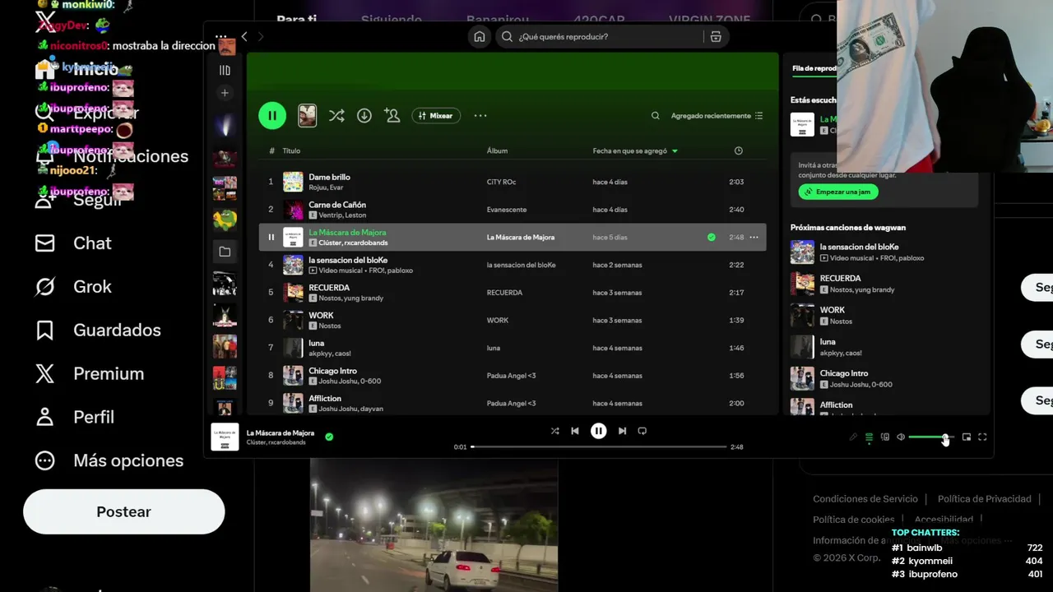Toggle the lyrics microphone icon
This screenshot has width=1053, height=592.
[853, 437]
